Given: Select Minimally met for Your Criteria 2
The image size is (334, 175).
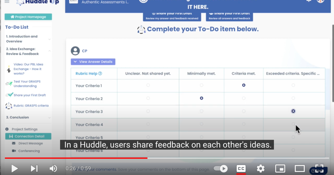Looking at the screenshot, I should coord(201,98).
